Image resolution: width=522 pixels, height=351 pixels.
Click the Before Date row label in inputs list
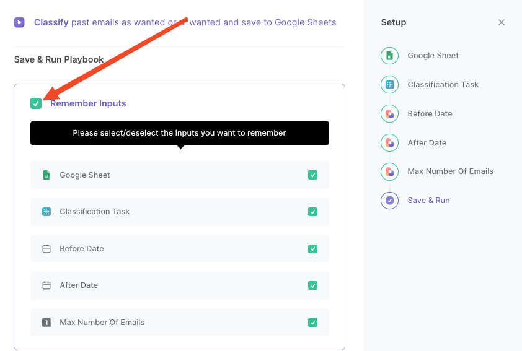[82, 249]
